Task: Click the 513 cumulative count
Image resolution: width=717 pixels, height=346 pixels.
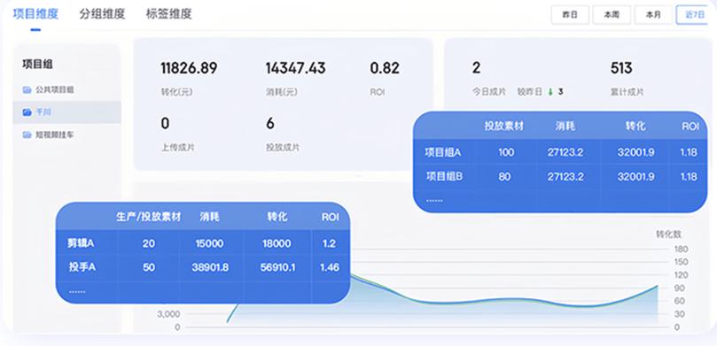Action: 621,68
